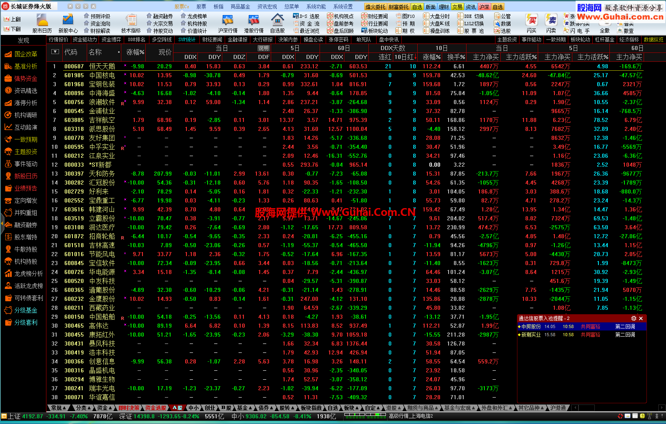Open 图F10 toolbar item
The width and height of the screenshot is (666, 424).
click(x=405, y=16)
